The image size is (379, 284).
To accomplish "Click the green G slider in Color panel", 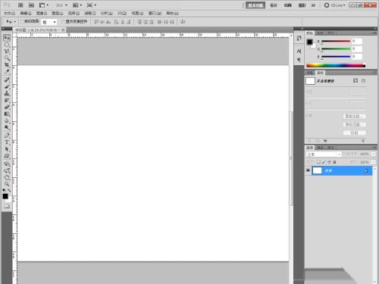I will tap(336, 48).
